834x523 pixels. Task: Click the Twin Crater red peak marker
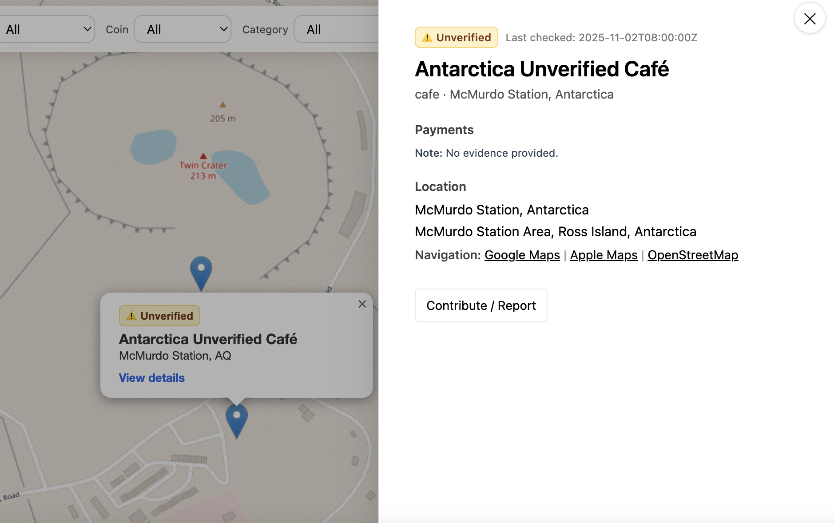click(x=203, y=156)
